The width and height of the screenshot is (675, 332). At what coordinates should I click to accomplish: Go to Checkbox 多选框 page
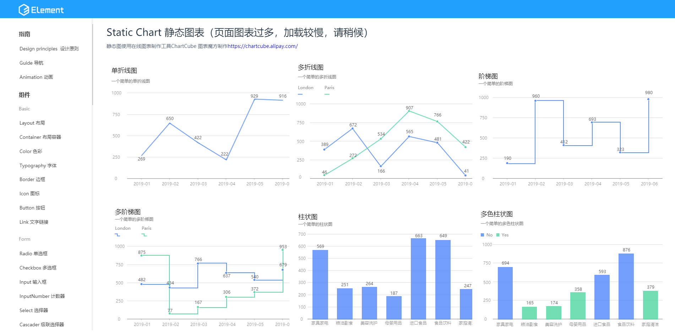(x=38, y=268)
